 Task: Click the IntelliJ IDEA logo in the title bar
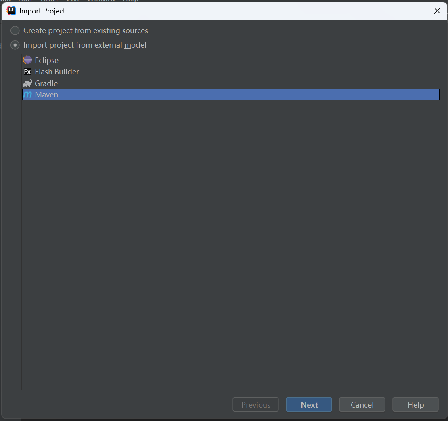pos(11,11)
